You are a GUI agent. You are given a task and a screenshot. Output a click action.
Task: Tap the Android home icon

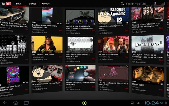click(16, 103)
